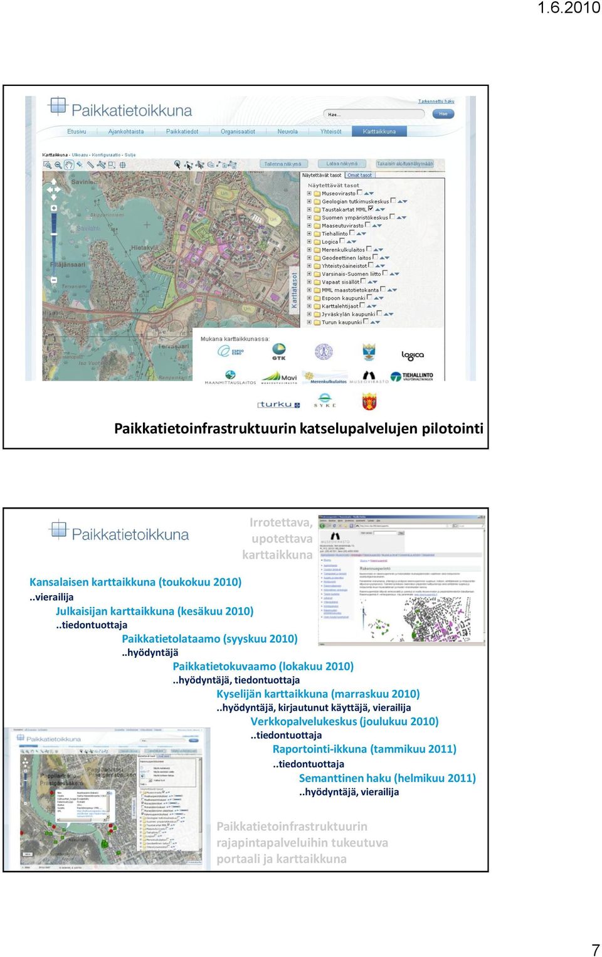Enable Geologian tutkimuskeskus layer checkbox
602x957 pixels.
point(393,201)
